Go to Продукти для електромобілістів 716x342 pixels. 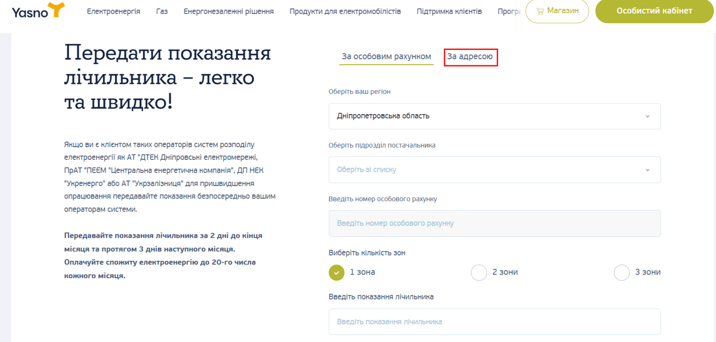click(x=345, y=11)
